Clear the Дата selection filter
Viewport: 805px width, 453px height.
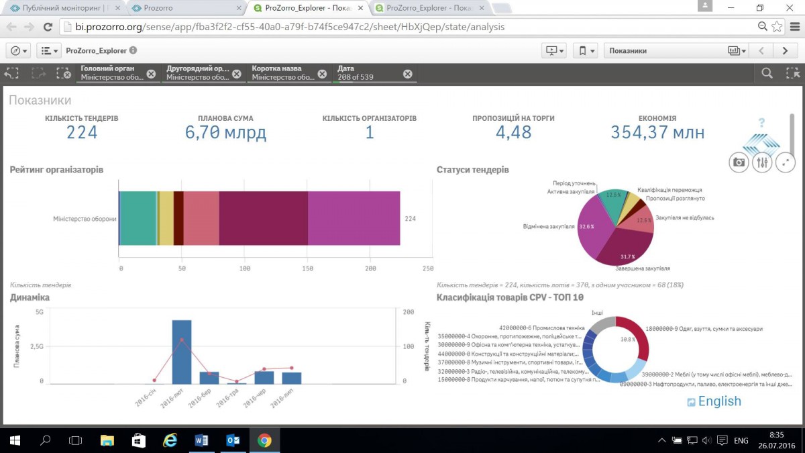(408, 74)
